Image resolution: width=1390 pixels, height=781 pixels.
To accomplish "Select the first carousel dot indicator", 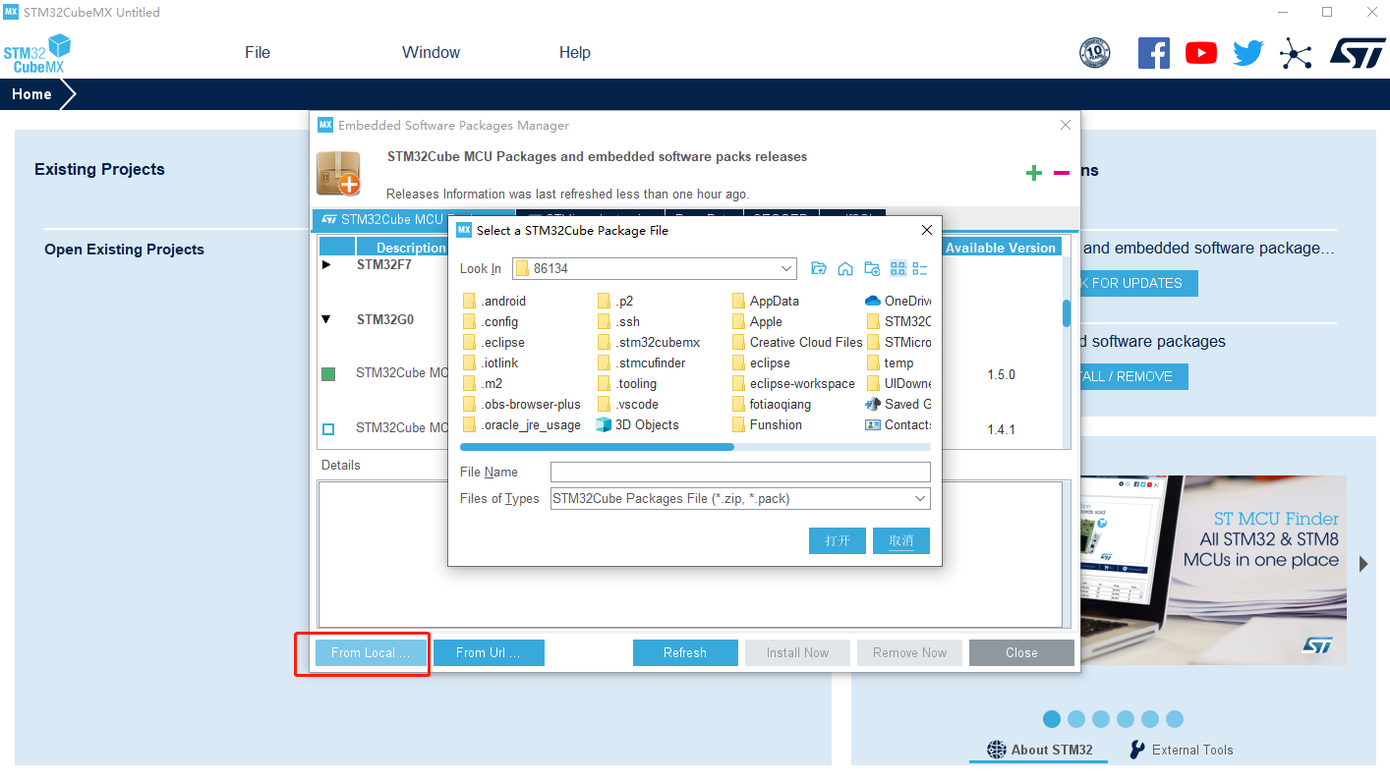I will tap(1052, 719).
